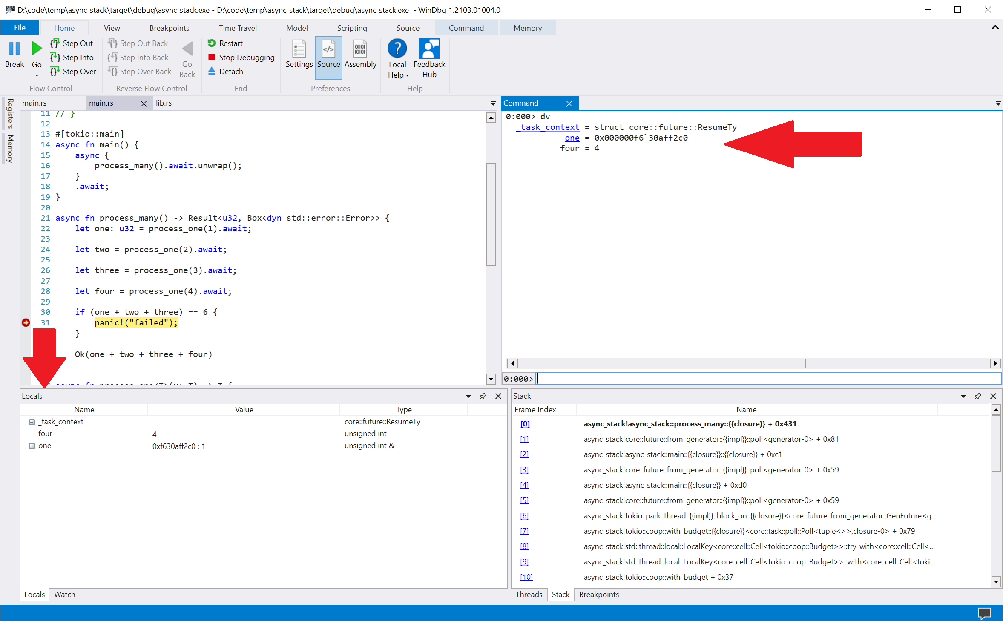
Task: Click the 'one' link in Command output
Action: 572,138
